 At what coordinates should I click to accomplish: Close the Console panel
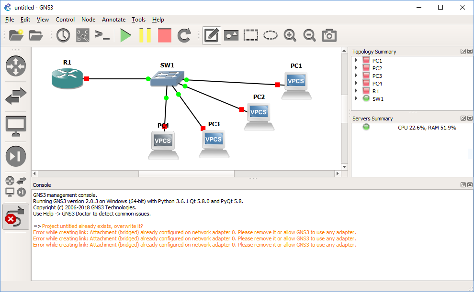point(470,184)
